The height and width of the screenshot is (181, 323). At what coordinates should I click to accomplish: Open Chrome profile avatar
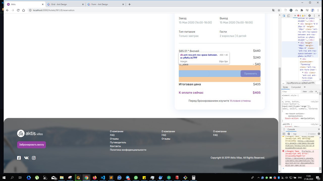click(312, 10)
